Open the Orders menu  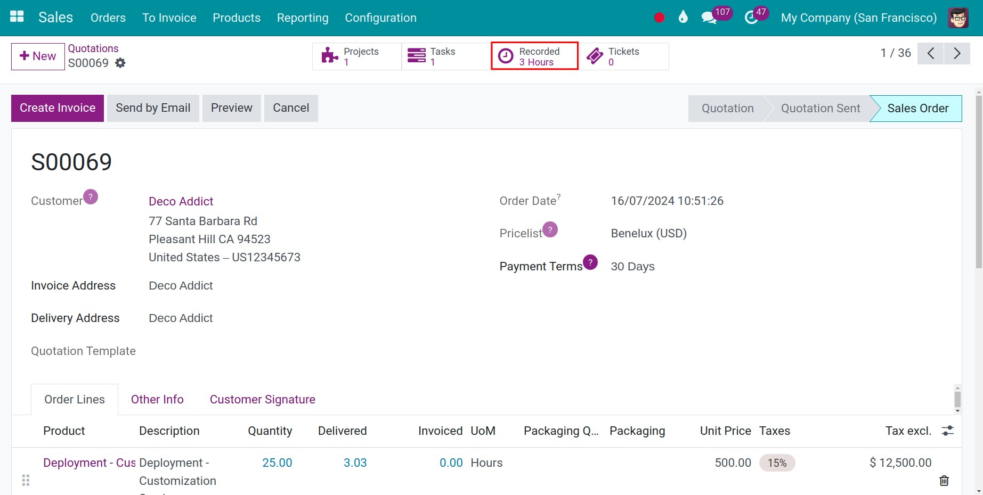tap(108, 18)
